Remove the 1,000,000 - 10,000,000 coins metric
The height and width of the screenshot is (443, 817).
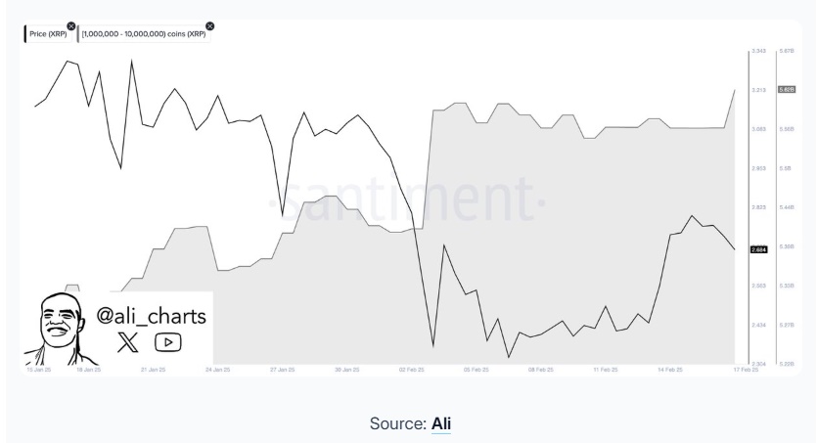(210, 26)
